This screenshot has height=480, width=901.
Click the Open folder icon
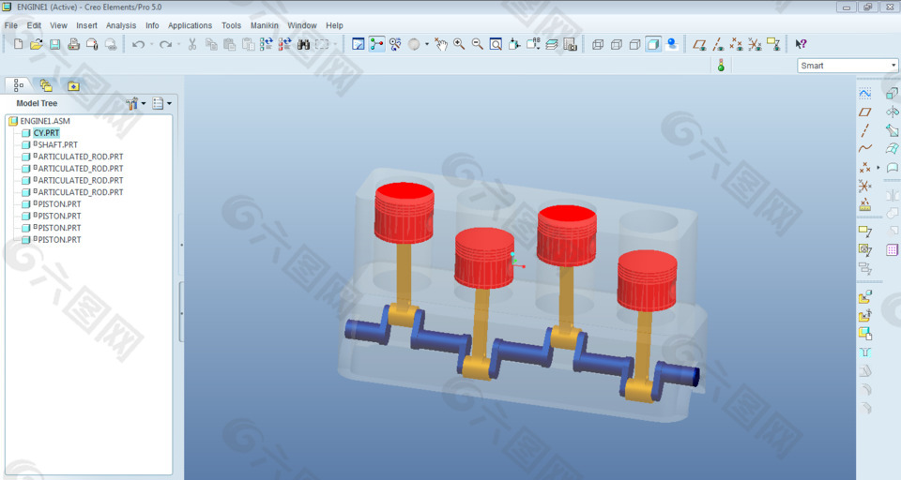pyautogui.click(x=36, y=44)
